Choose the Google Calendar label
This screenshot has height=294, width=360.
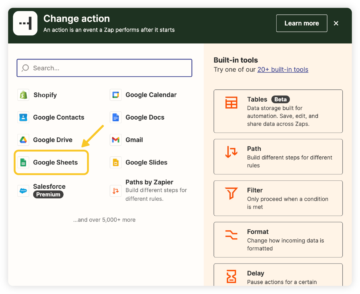pos(151,95)
